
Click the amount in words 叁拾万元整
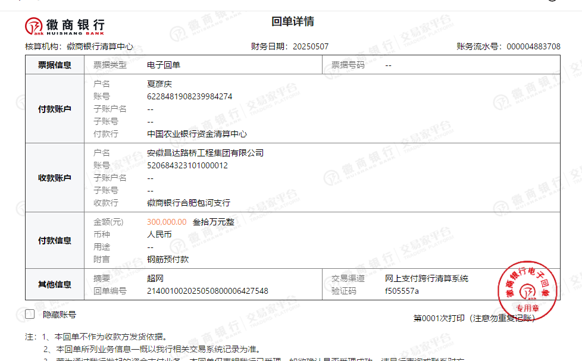coord(213,222)
